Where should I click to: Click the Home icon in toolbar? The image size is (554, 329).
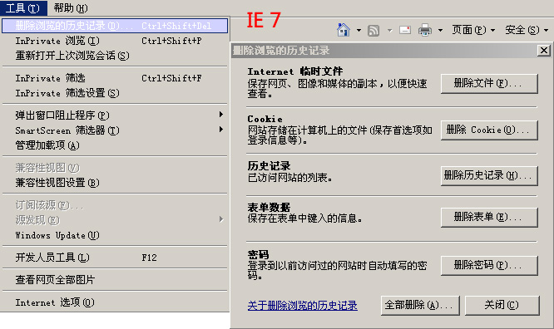point(344,30)
